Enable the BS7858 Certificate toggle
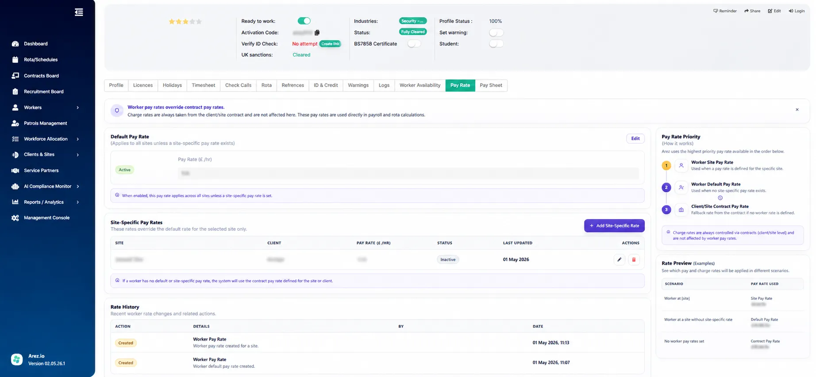 click(414, 44)
